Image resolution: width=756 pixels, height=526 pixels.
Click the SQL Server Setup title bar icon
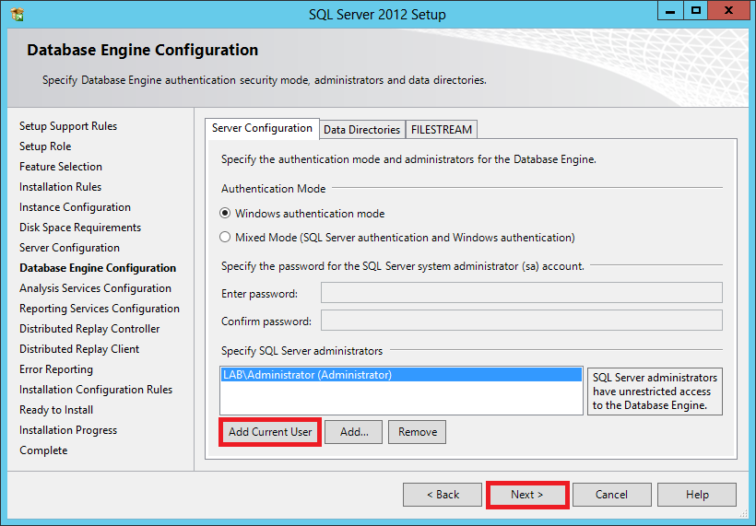pos(18,14)
